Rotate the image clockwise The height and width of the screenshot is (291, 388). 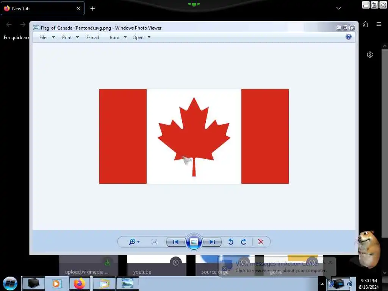point(244,242)
